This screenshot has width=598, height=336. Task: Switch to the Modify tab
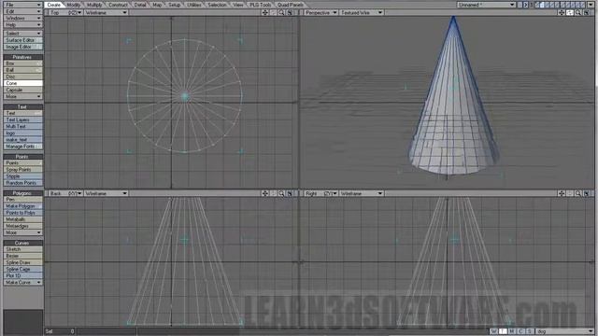pyautogui.click(x=74, y=5)
